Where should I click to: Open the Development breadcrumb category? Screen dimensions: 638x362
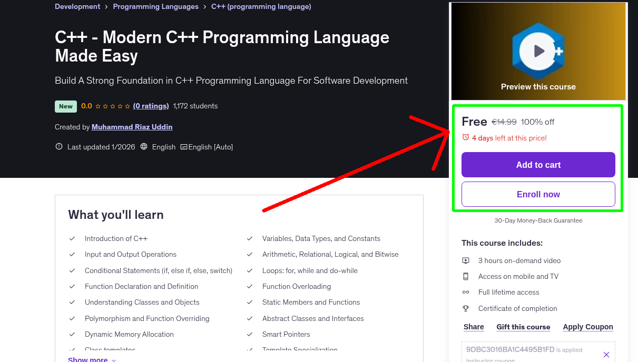click(77, 6)
